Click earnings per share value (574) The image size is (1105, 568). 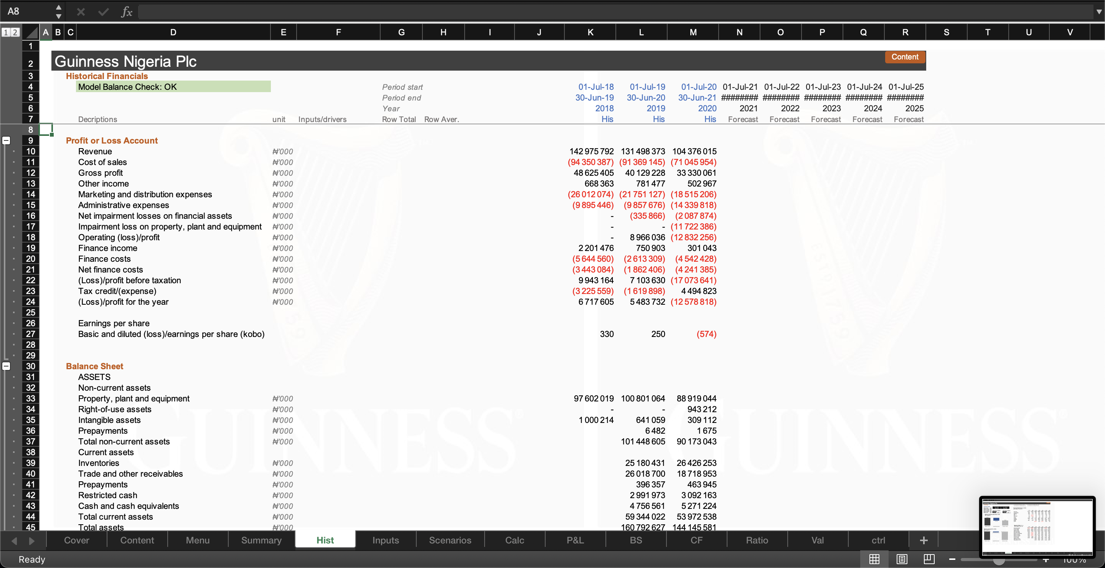click(x=706, y=334)
